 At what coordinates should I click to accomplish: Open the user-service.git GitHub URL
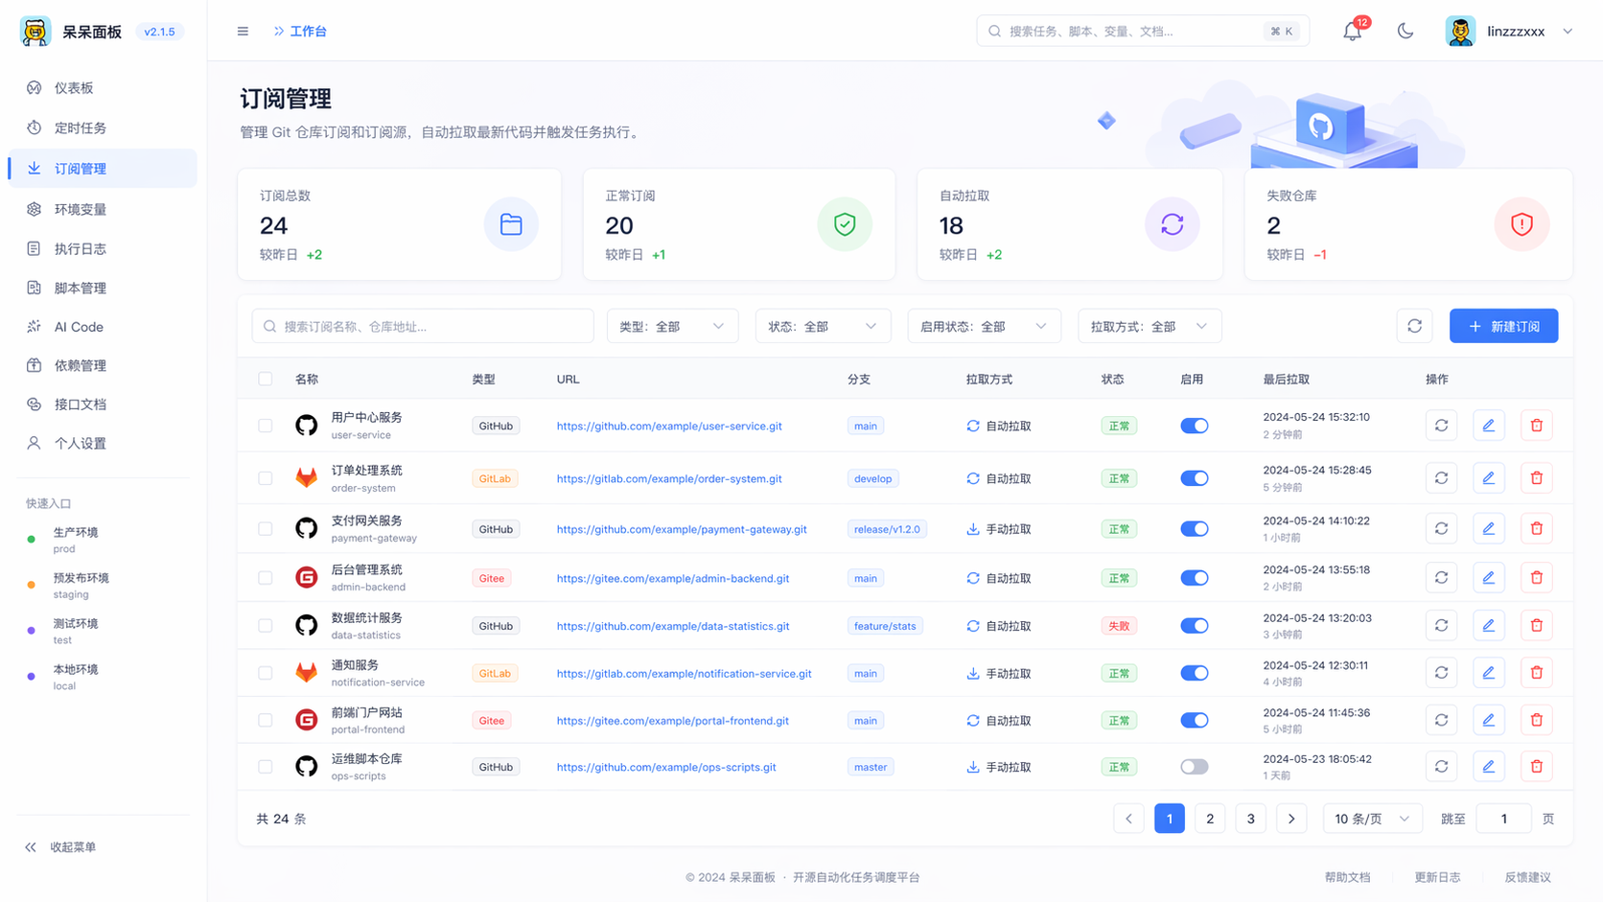pyautogui.click(x=669, y=426)
